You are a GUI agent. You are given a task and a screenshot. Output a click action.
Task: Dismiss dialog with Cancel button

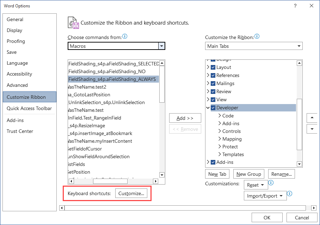coord(302,218)
